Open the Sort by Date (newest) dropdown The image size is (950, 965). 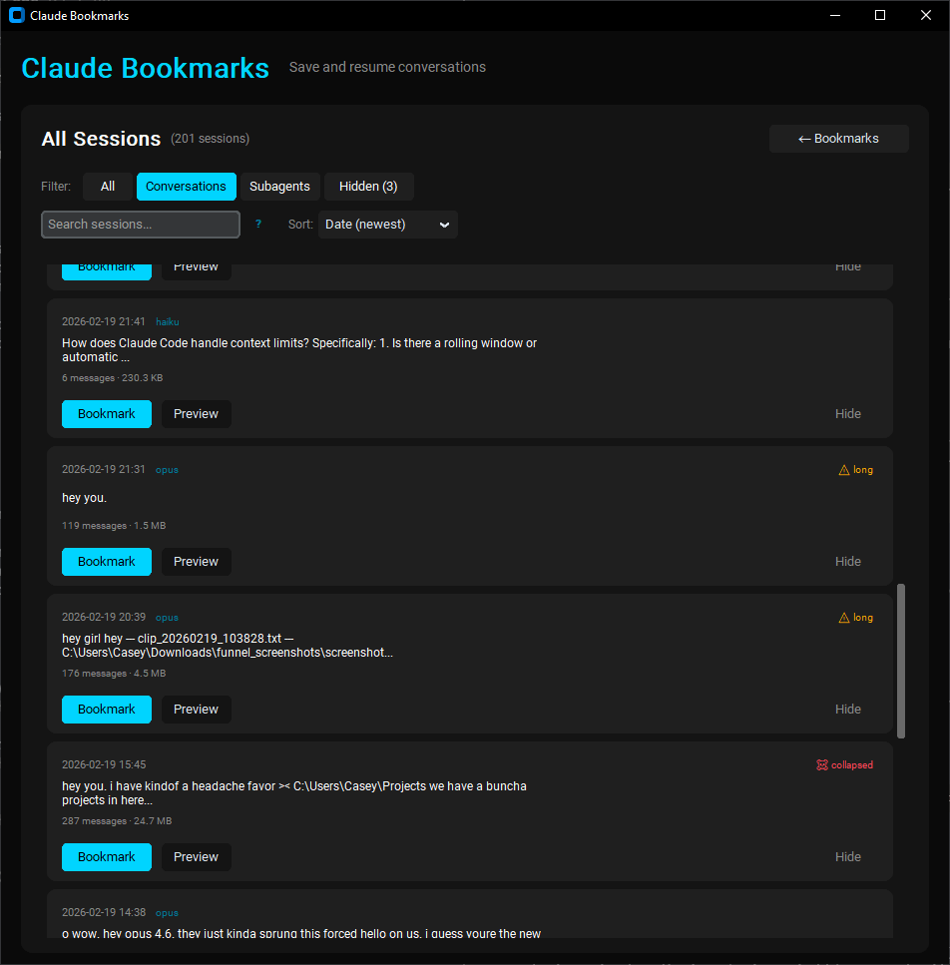click(387, 225)
